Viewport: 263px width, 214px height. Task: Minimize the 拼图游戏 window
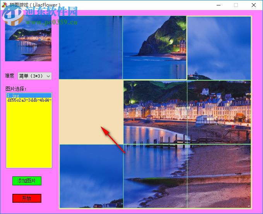[218, 5]
